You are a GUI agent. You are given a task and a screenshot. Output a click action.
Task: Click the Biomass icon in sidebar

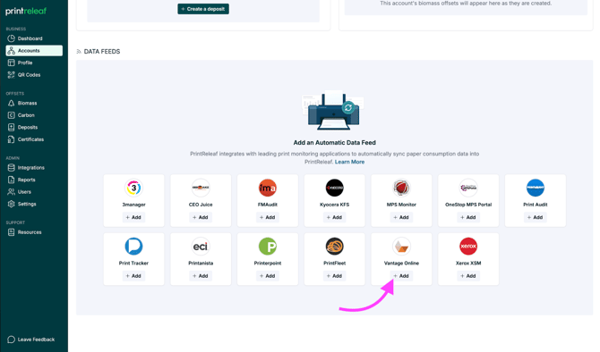click(x=11, y=103)
